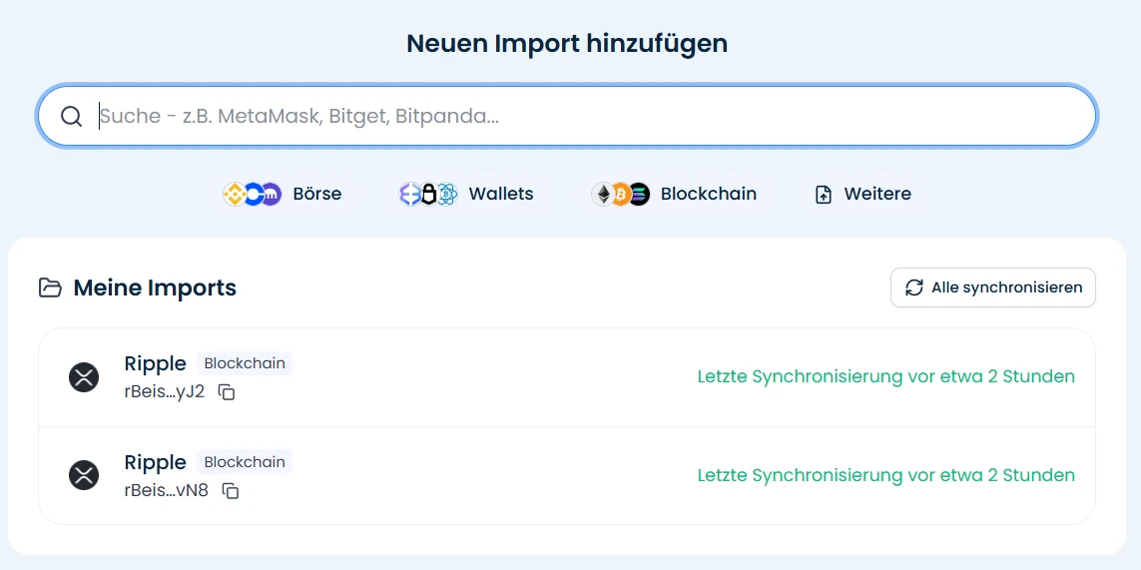Click Alle synchronisieren button
Screen dimensions: 1141x570
point(992,287)
